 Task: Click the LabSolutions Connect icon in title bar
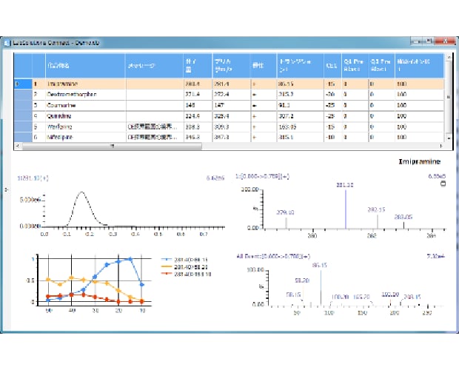tap(7, 43)
